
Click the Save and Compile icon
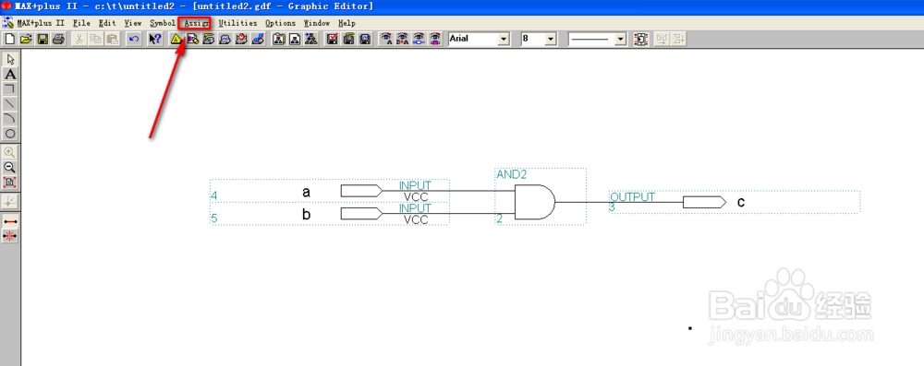pyautogui.click(x=349, y=40)
